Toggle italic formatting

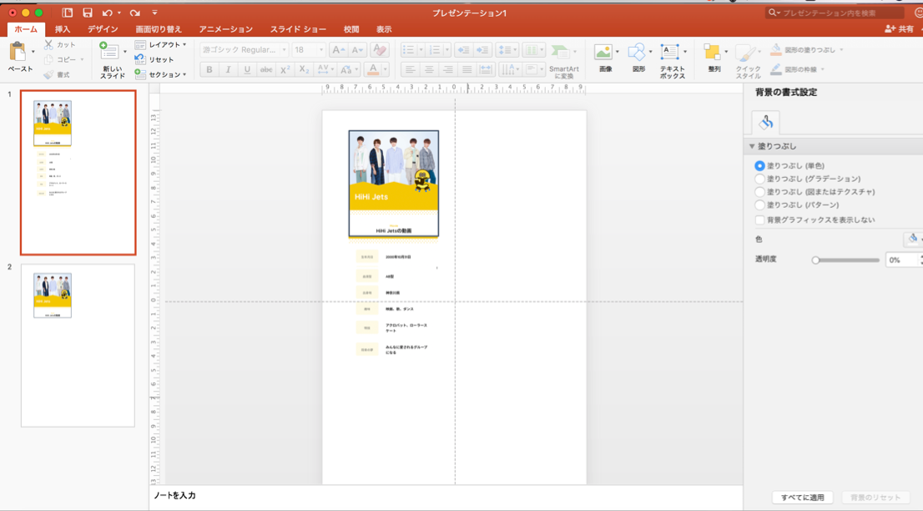(x=228, y=69)
